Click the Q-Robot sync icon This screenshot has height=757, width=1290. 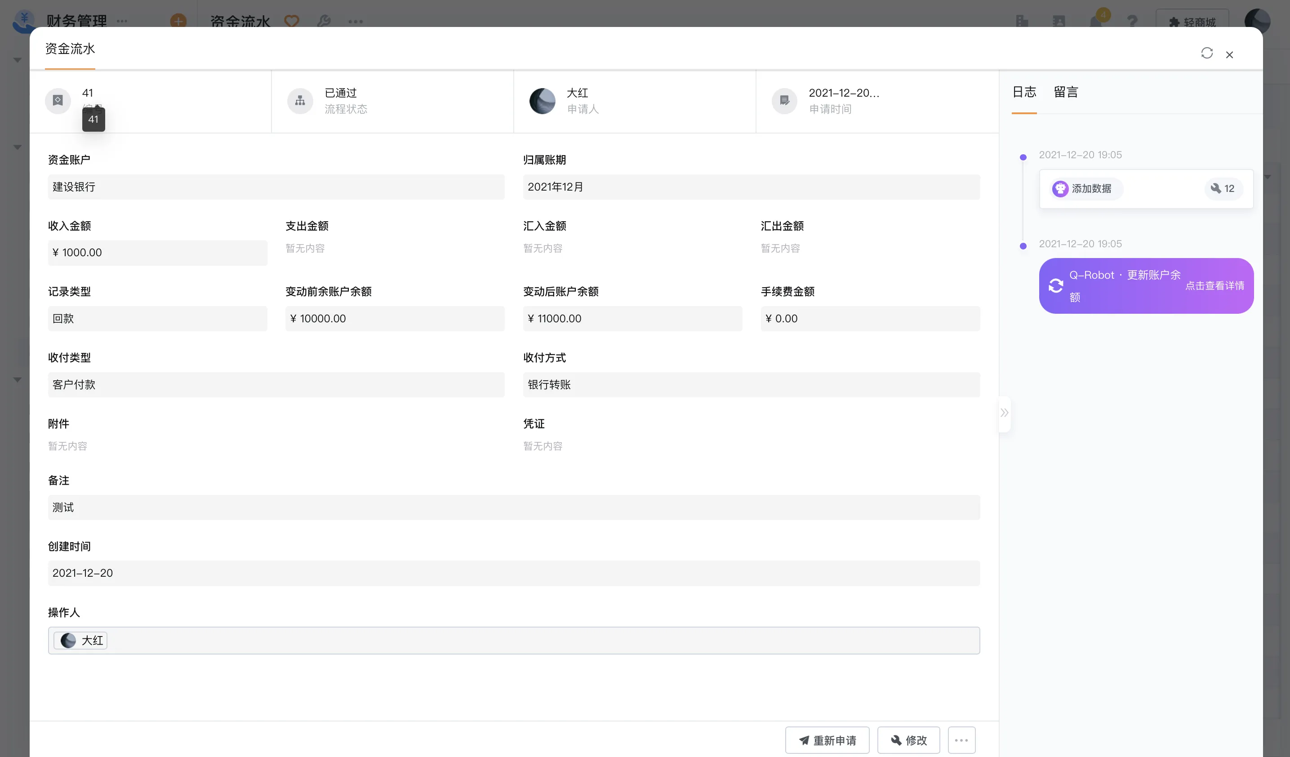[x=1055, y=285]
